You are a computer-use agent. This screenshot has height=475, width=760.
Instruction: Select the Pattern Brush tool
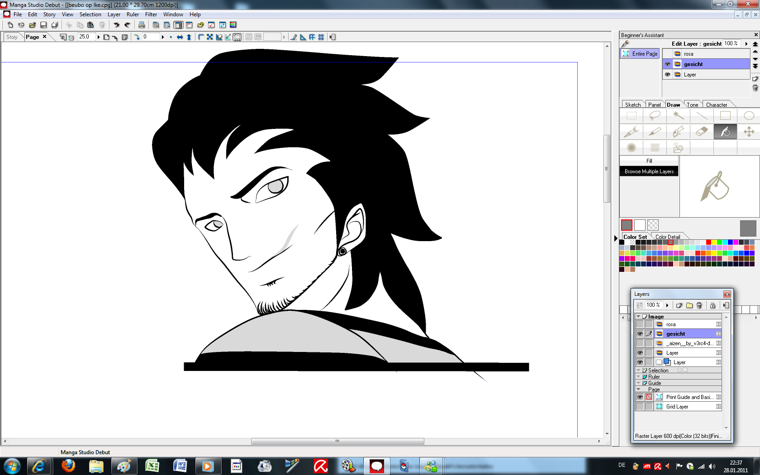coord(678,132)
